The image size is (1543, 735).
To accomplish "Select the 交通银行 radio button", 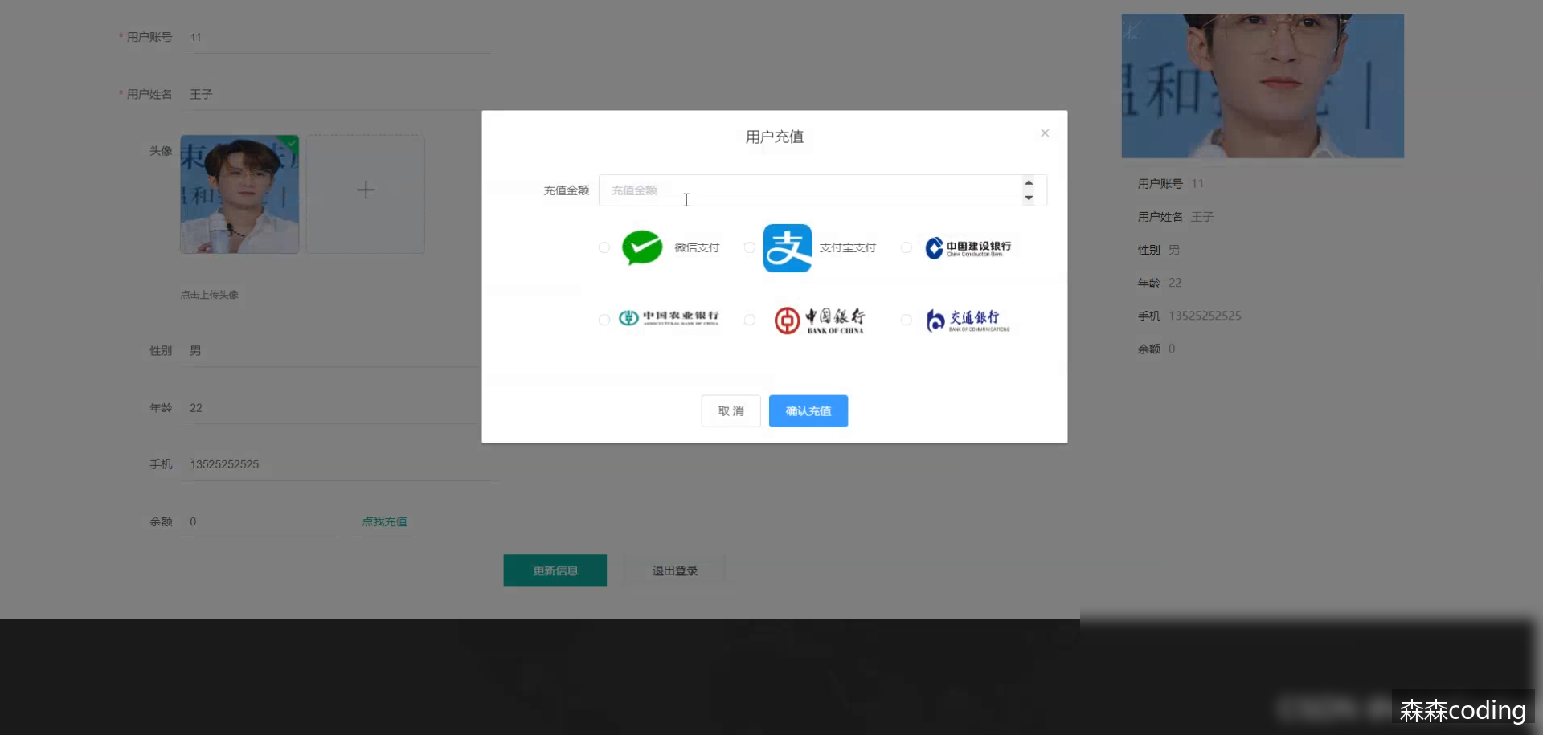I will [x=906, y=320].
